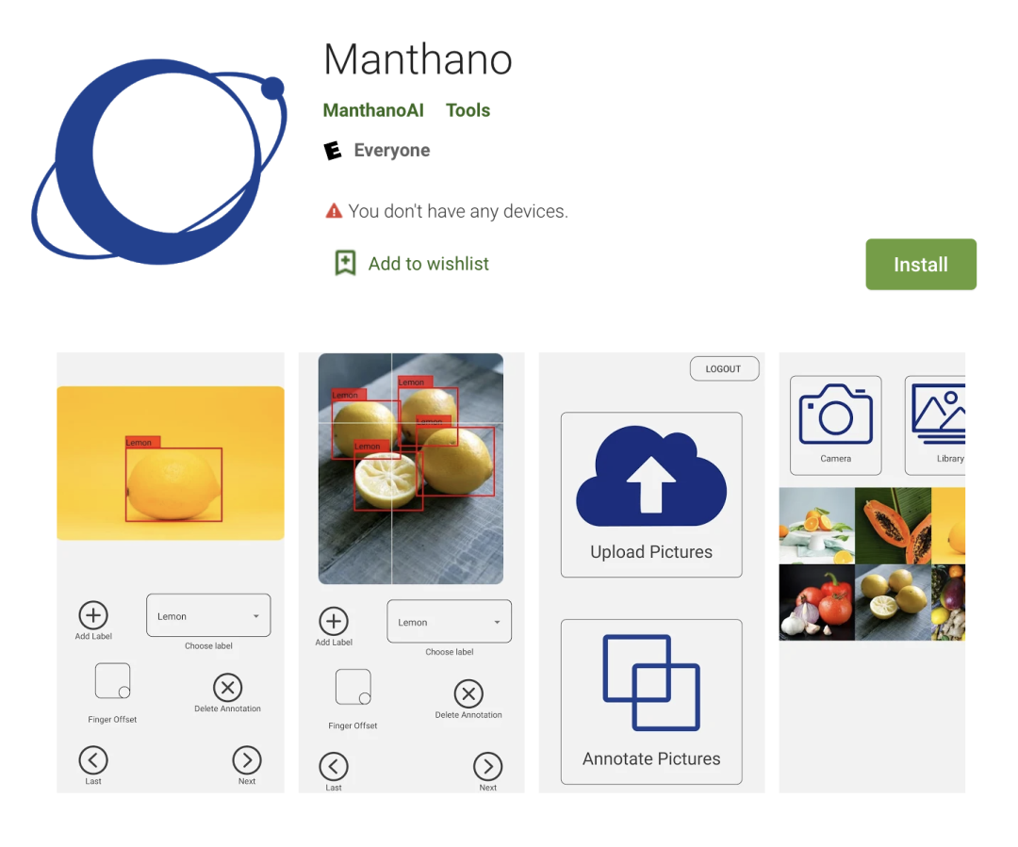Select the Camera icon tile
This screenshot has width=1018, height=847.
[x=835, y=425]
